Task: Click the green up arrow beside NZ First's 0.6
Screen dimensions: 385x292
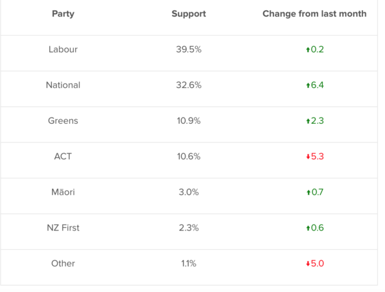Action: 308,228
